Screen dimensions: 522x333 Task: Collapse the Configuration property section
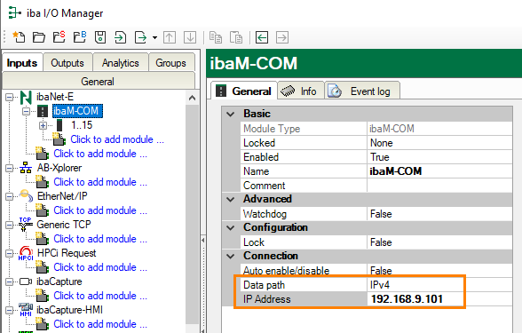[x=231, y=227]
